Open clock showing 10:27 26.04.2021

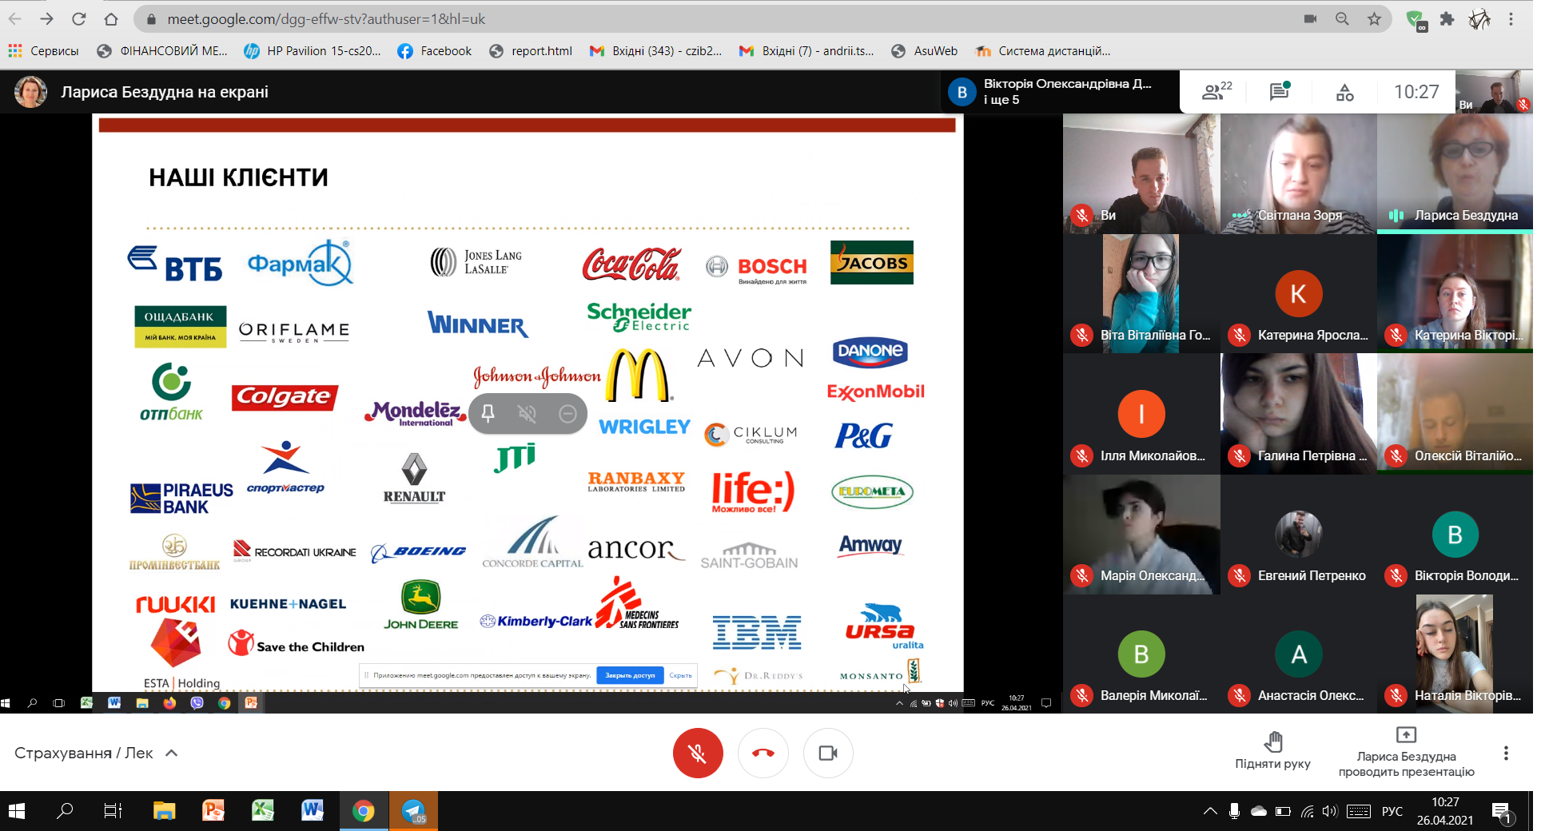point(1445,811)
